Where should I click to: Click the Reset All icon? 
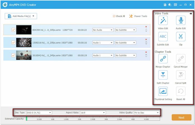coord(181,91)
